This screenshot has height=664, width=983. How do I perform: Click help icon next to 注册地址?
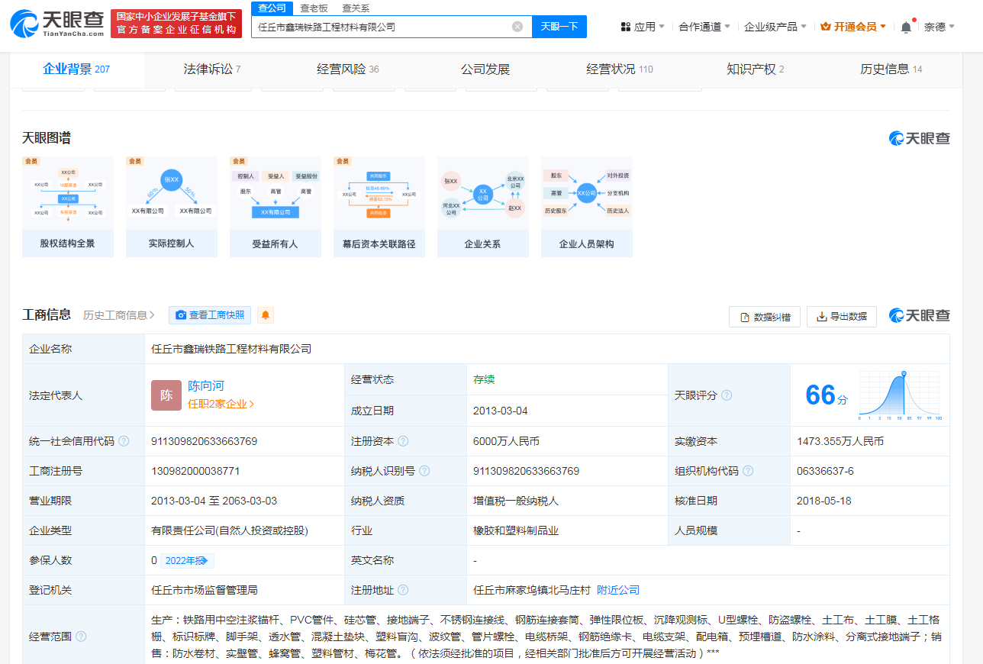click(x=403, y=590)
